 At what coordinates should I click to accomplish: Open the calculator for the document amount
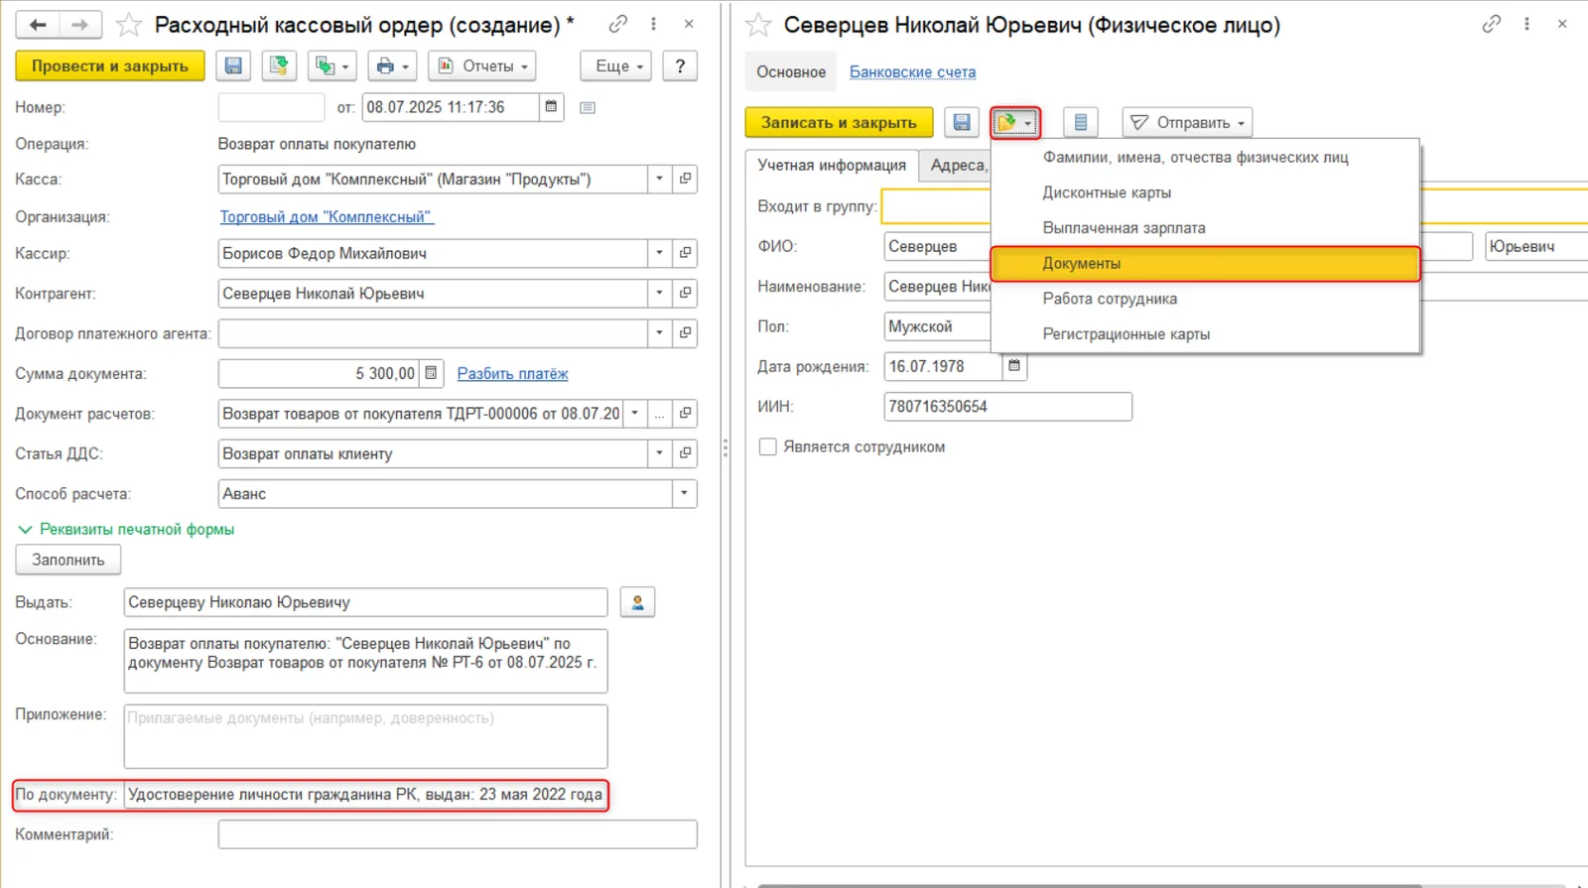431,373
